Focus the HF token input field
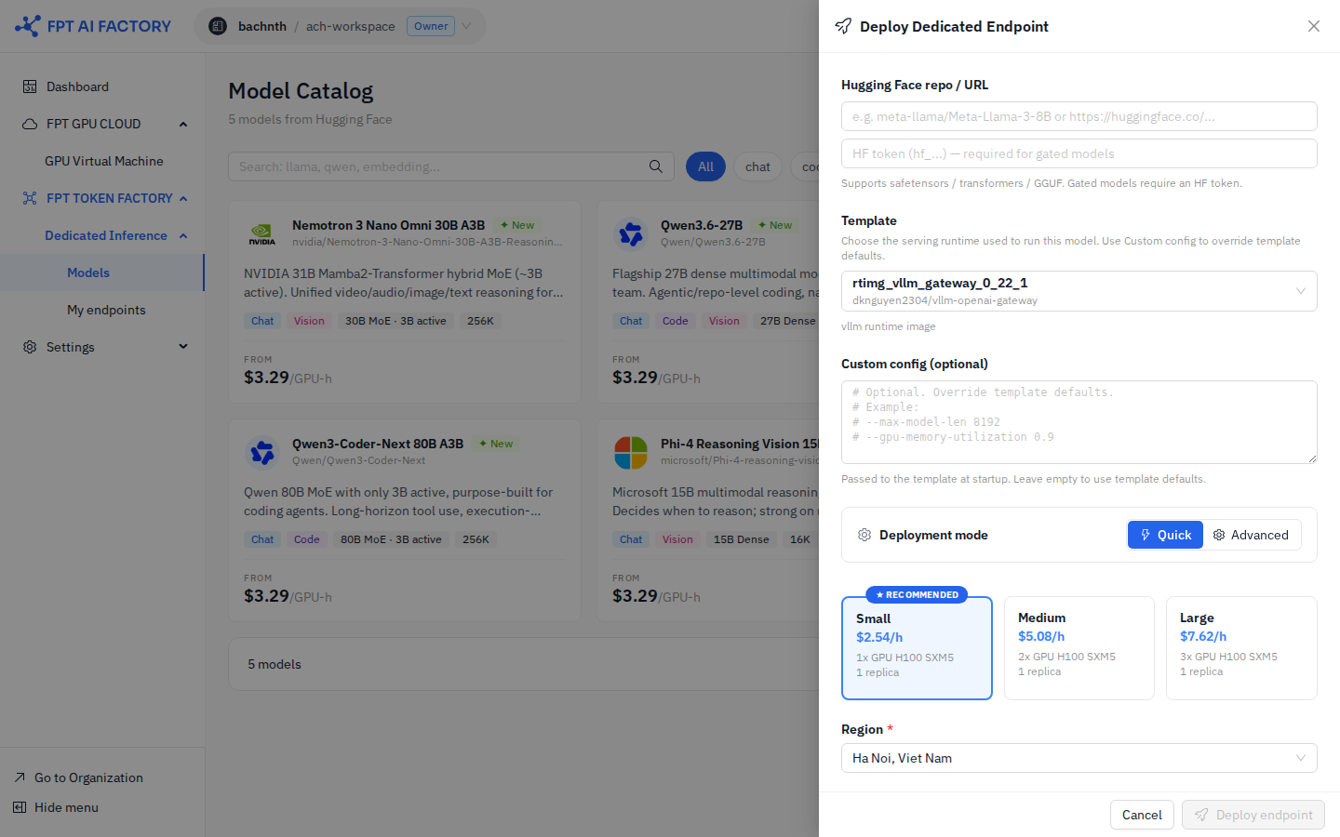The width and height of the screenshot is (1340, 837). (1079, 153)
